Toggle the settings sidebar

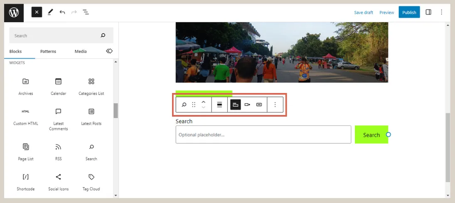pos(428,12)
